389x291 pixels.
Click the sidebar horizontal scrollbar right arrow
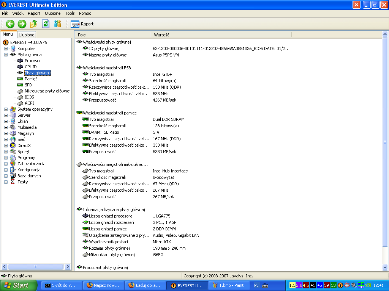coord(68,267)
